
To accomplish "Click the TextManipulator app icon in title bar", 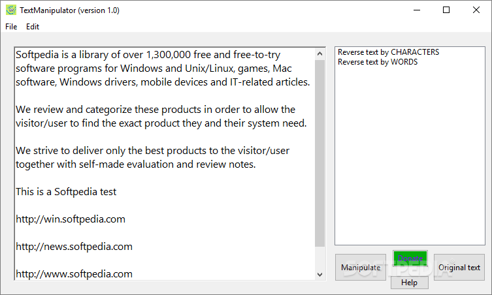I will coord(10,10).
